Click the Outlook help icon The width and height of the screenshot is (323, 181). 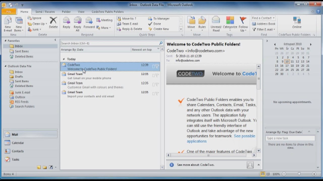[318, 12]
